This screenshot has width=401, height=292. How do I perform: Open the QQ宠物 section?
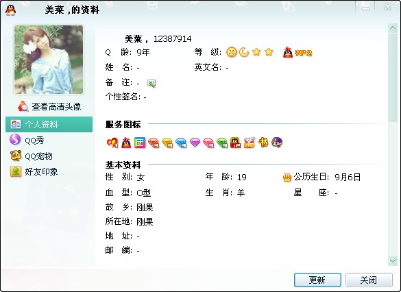(x=32, y=156)
